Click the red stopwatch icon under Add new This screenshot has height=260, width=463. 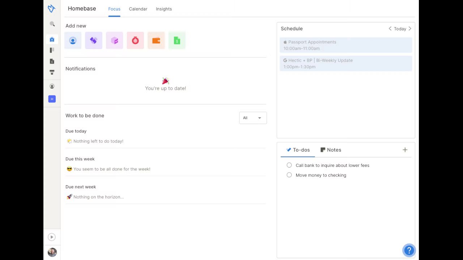pyautogui.click(x=135, y=40)
